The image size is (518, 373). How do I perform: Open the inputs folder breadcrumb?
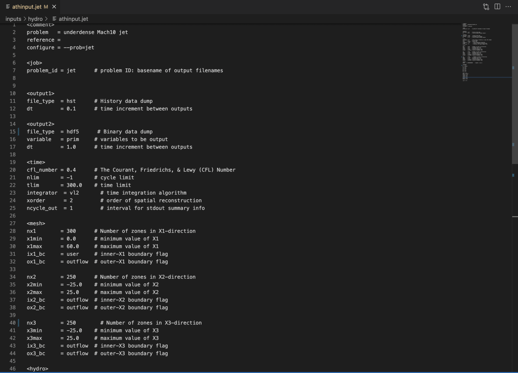[13, 19]
